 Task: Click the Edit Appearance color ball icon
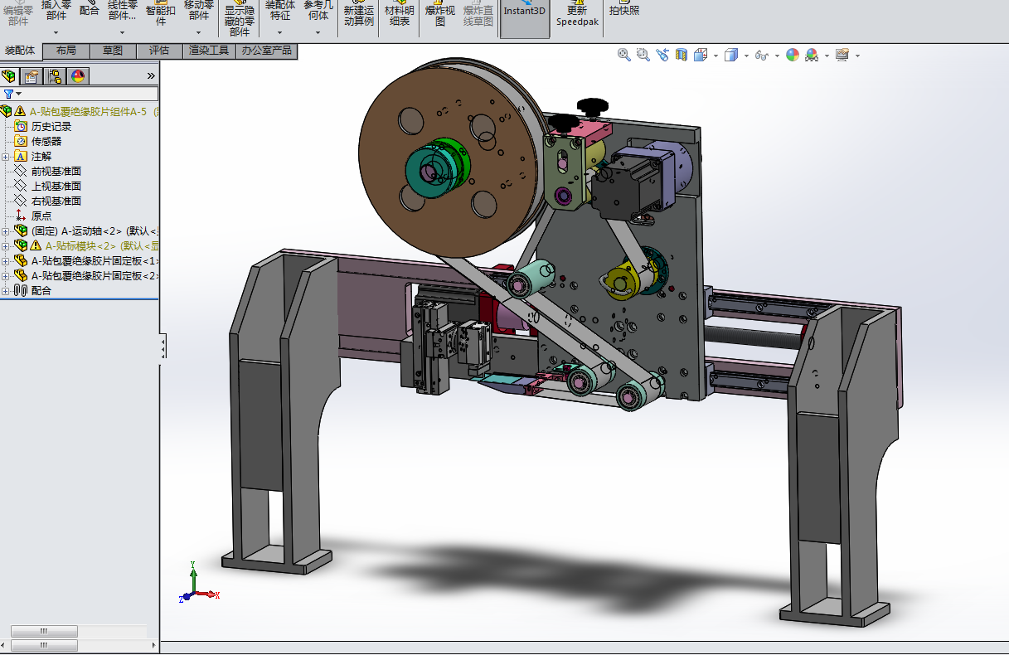[x=793, y=56]
